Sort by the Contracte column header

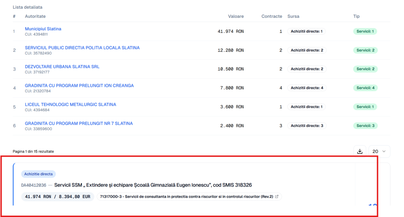click(271, 16)
